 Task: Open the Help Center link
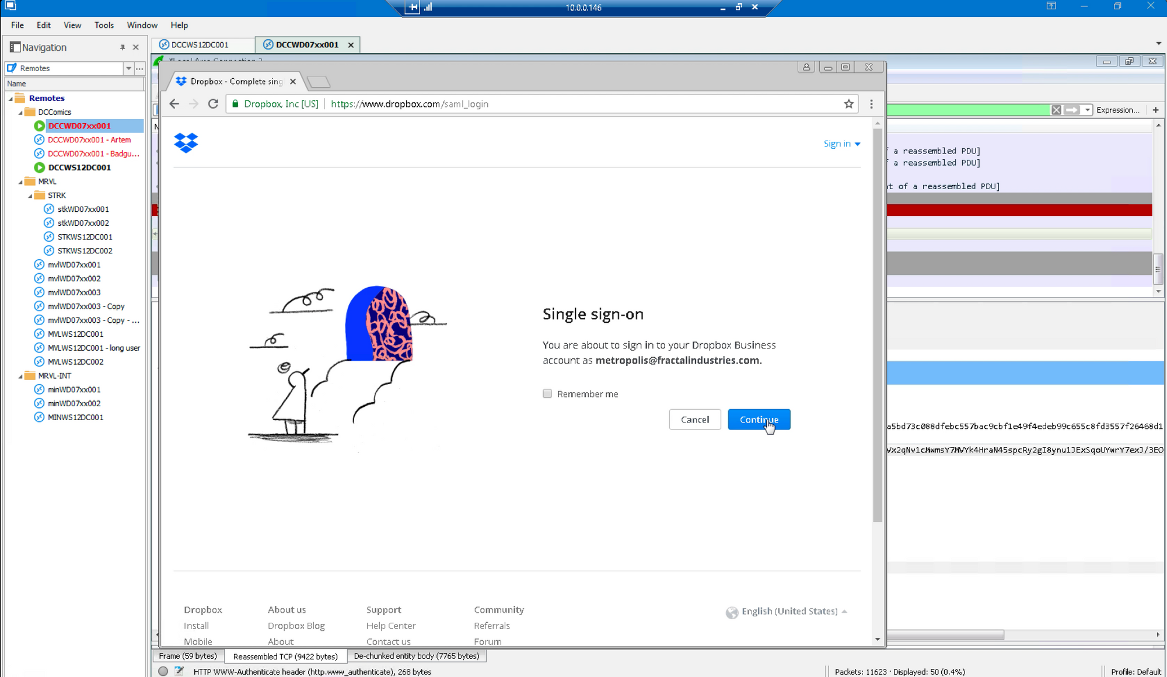391,626
